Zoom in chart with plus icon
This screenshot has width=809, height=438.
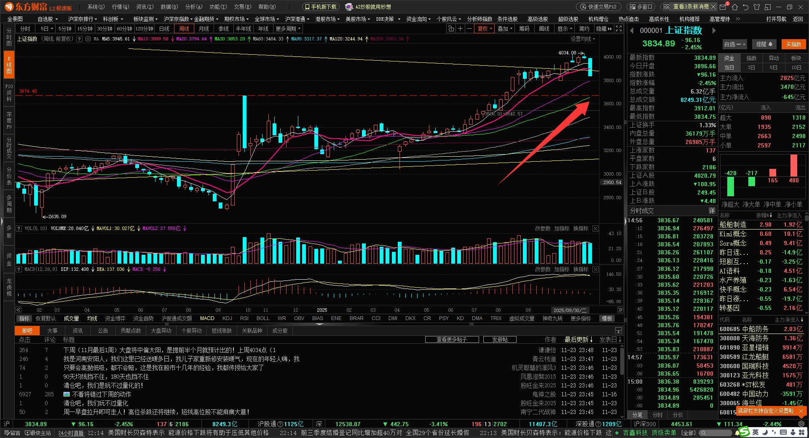point(460,29)
